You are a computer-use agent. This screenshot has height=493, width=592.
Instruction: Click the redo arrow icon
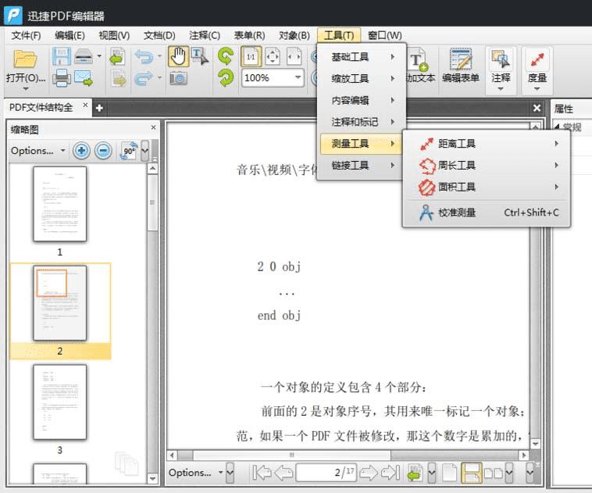point(144,78)
